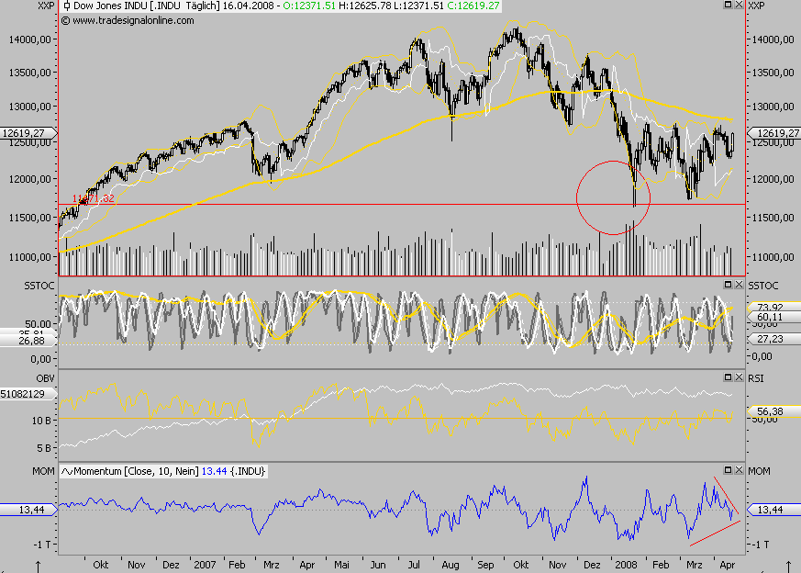This screenshot has height=573, width=801.
Task: Click the 2008 label on the time axis
Action: 626,565
